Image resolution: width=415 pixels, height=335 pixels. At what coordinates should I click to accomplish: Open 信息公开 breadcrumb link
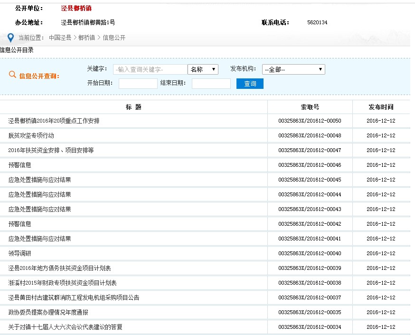(x=114, y=38)
